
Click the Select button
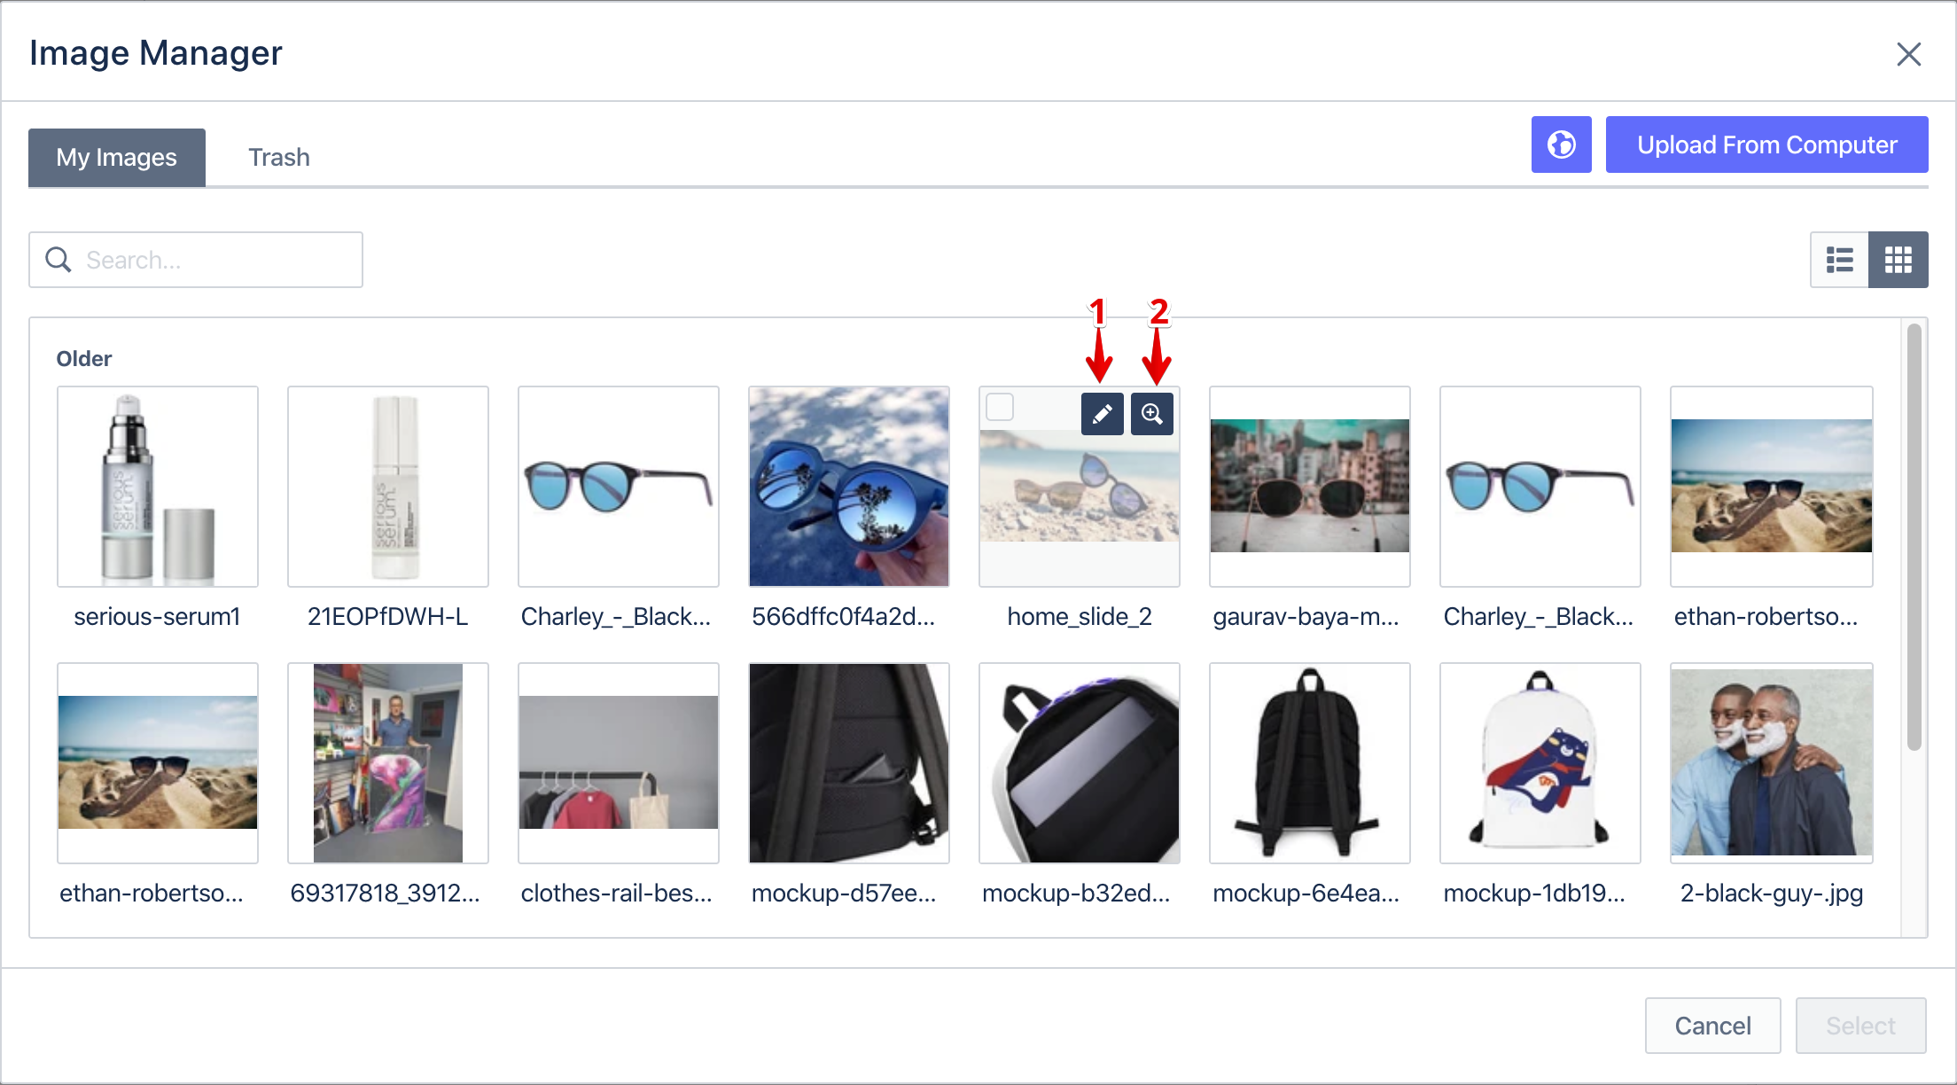1860,1026
